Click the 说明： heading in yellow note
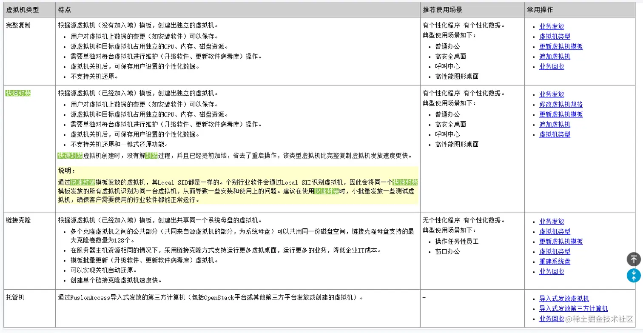This screenshot has height=333, width=643. (67, 171)
